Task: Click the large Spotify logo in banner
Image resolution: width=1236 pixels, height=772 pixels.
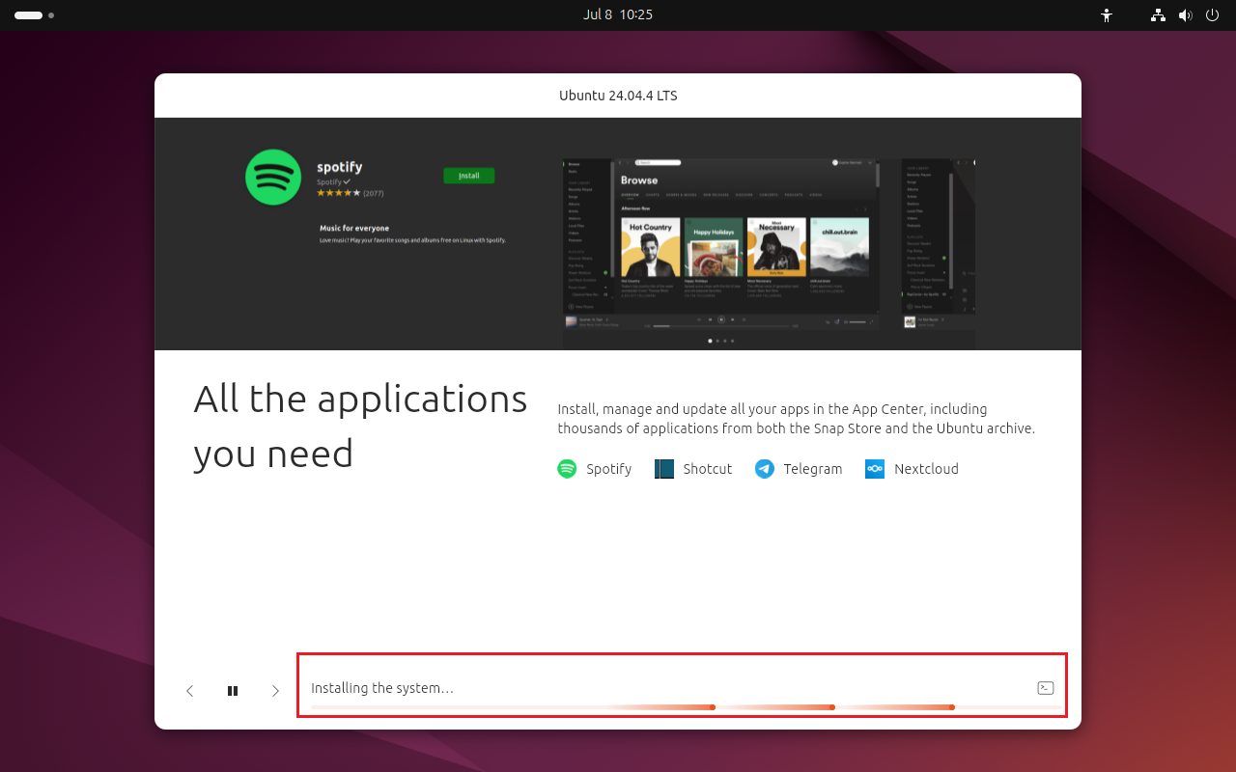Action: coord(273,177)
